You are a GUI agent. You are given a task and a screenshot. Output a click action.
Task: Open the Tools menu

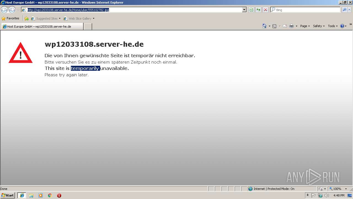point(333,26)
